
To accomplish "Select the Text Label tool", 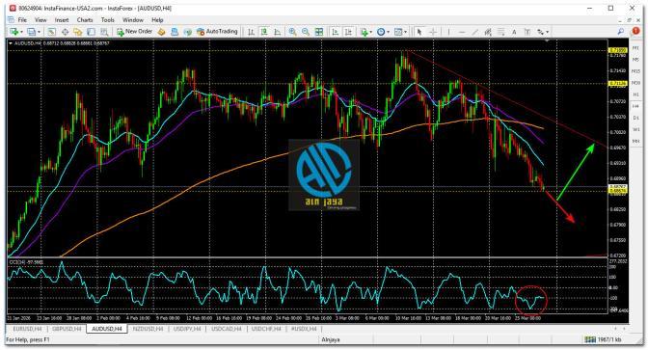I will [527, 32].
